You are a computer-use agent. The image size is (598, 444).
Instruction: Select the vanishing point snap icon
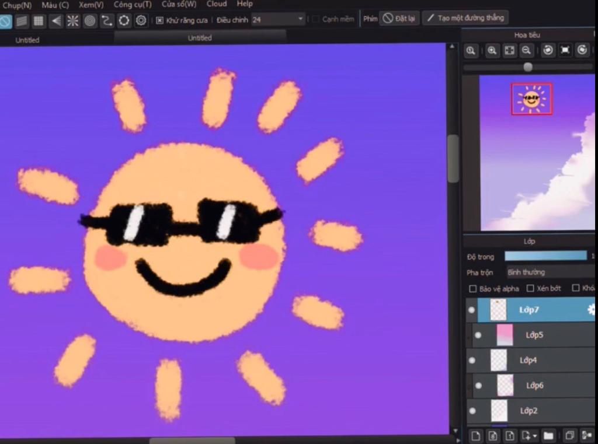(56, 20)
